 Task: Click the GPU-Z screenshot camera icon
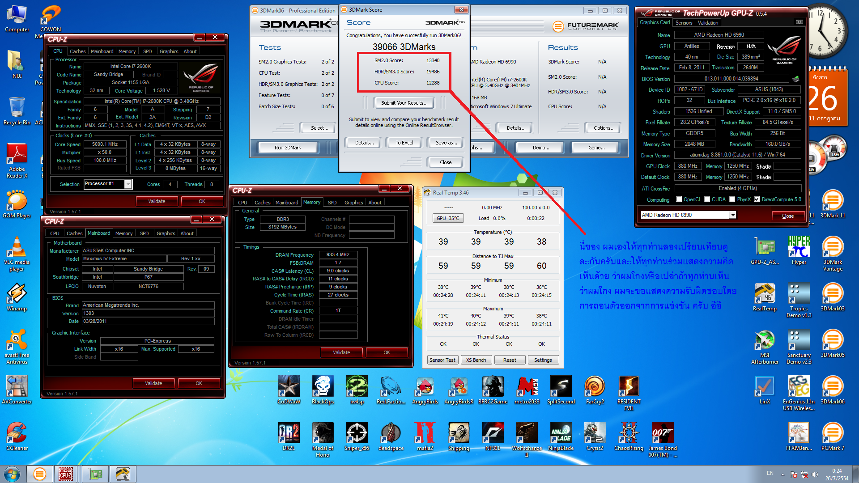[x=799, y=22]
